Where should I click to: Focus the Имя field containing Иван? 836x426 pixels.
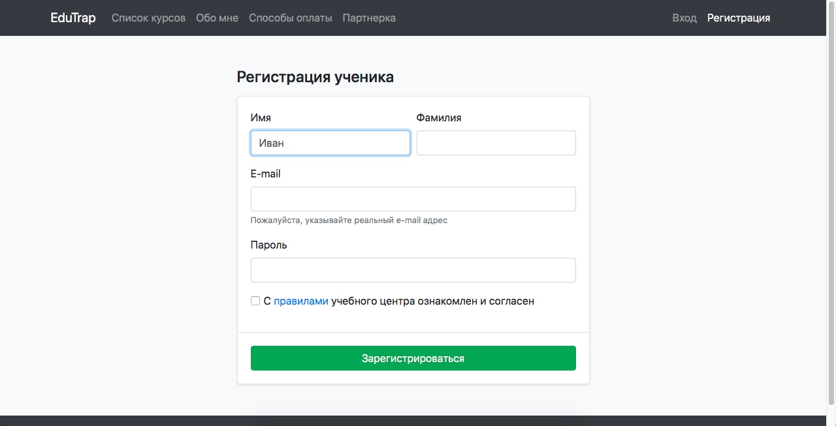tap(330, 143)
